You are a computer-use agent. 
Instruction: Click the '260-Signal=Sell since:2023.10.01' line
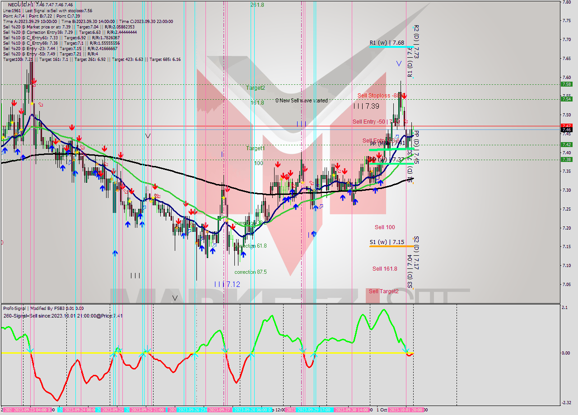(x=63, y=316)
